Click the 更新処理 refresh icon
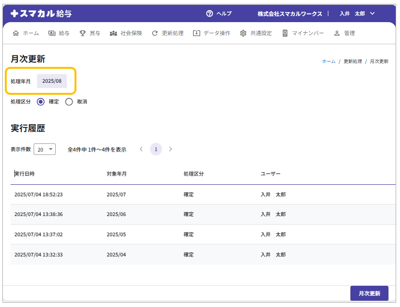This screenshot has height=307, width=400. pyautogui.click(x=154, y=33)
